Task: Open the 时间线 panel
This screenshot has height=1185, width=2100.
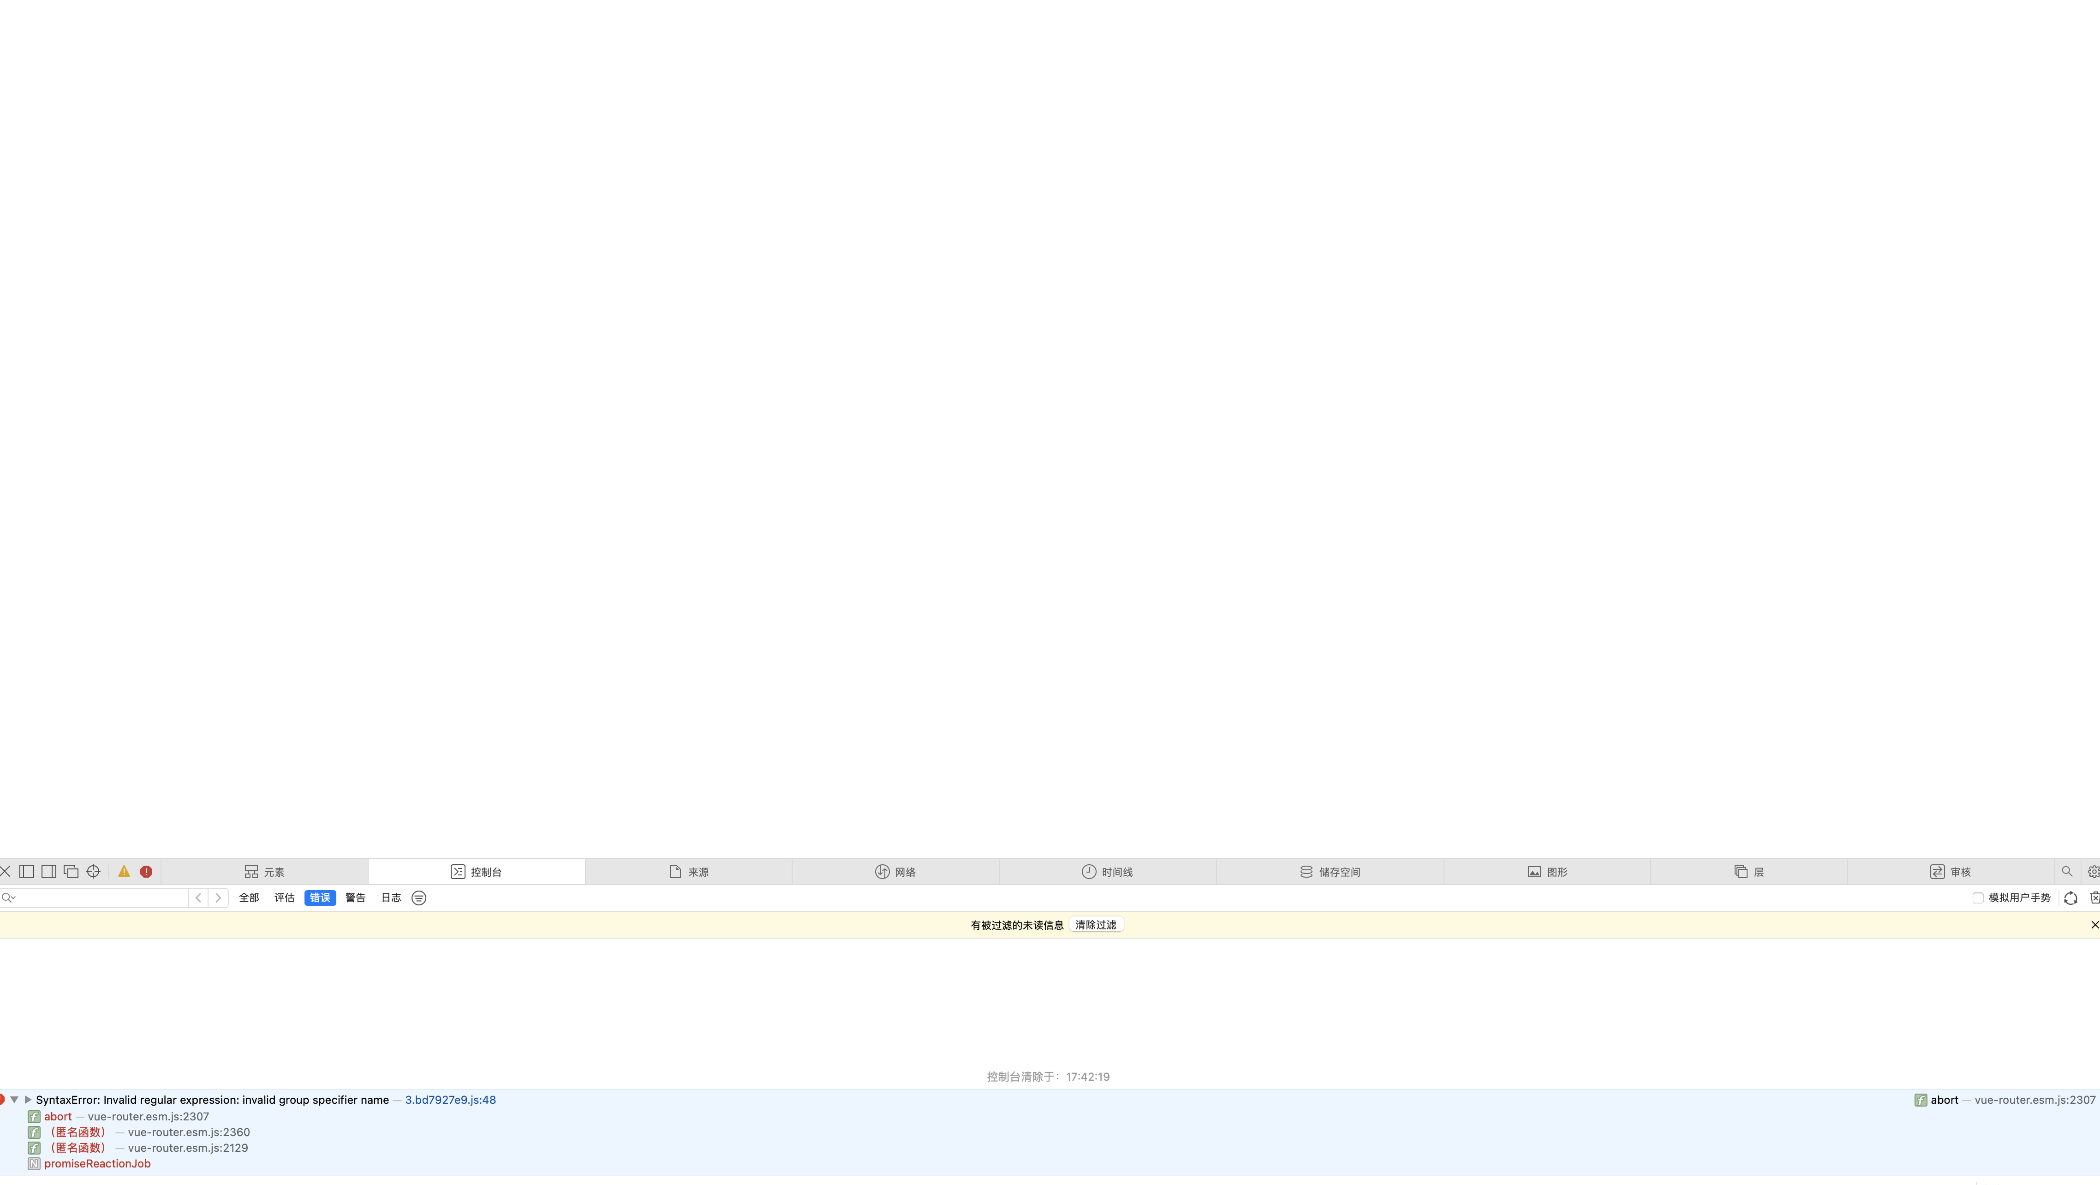Action: click(1110, 871)
